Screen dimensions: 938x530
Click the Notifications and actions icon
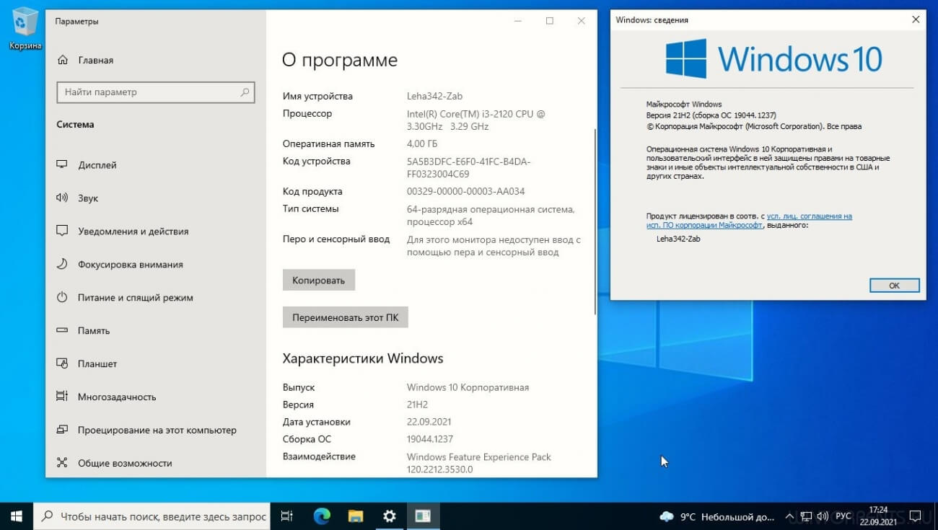click(x=62, y=231)
